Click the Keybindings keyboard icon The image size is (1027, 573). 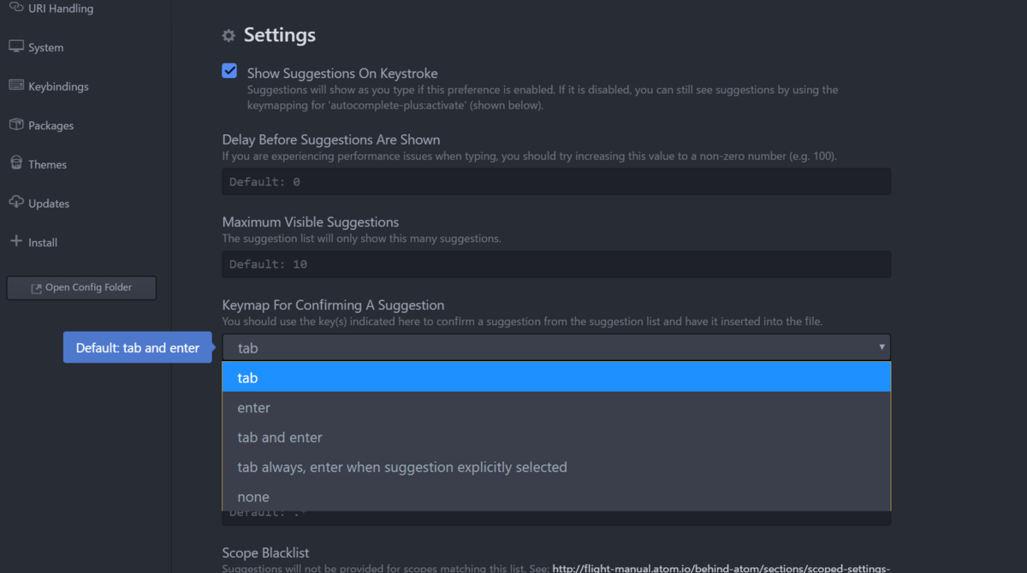coord(15,86)
